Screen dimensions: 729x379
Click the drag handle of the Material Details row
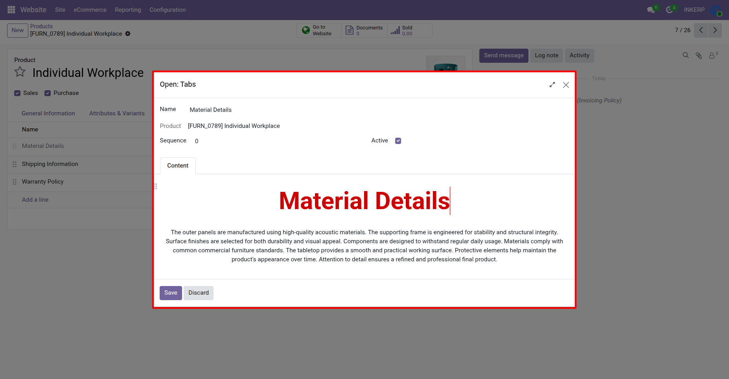click(x=15, y=146)
